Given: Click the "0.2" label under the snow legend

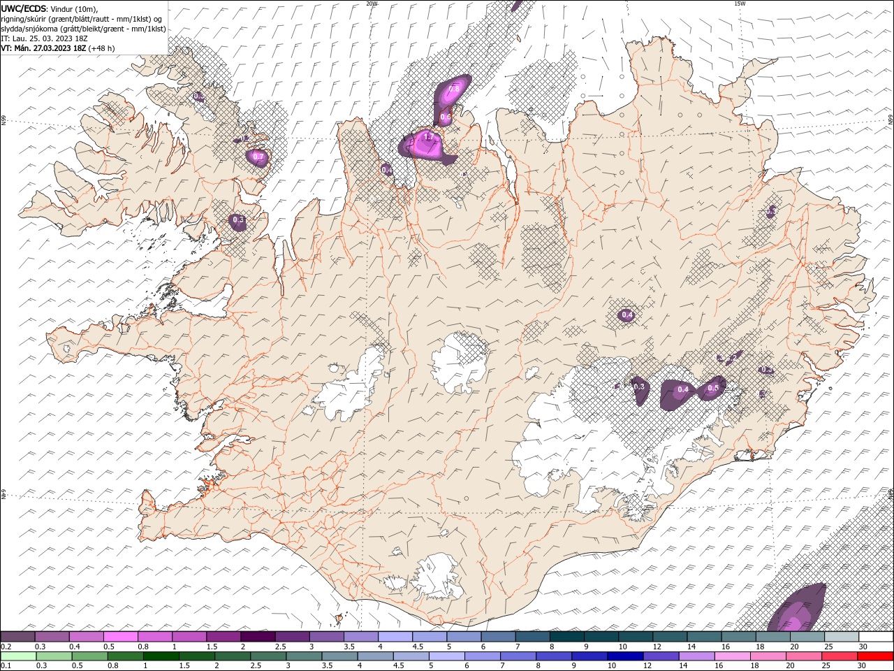Looking at the screenshot, I should tap(5, 647).
